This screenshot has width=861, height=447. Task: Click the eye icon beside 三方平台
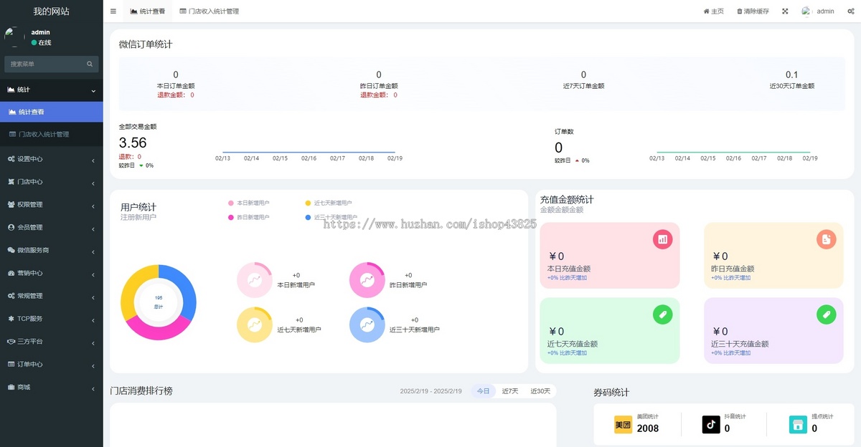11,342
